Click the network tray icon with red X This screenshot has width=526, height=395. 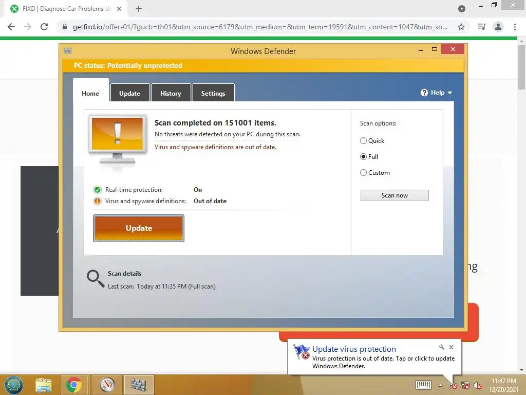point(465,385)
